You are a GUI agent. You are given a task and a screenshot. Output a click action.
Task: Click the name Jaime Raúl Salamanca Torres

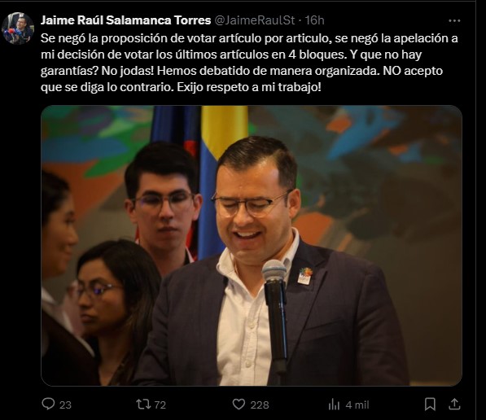point(126,20)
